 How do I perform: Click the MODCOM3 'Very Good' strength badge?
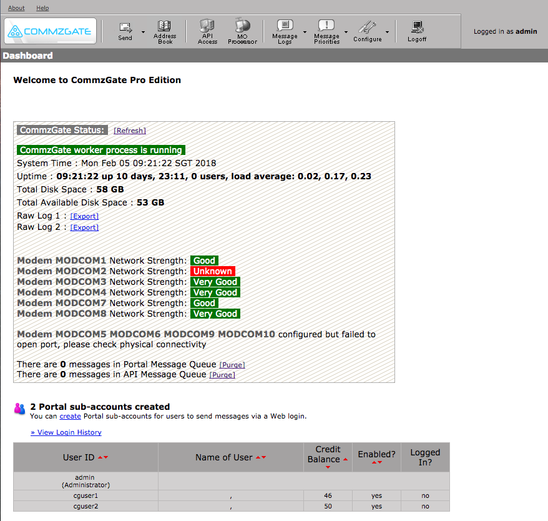click(x=215, y=282)
